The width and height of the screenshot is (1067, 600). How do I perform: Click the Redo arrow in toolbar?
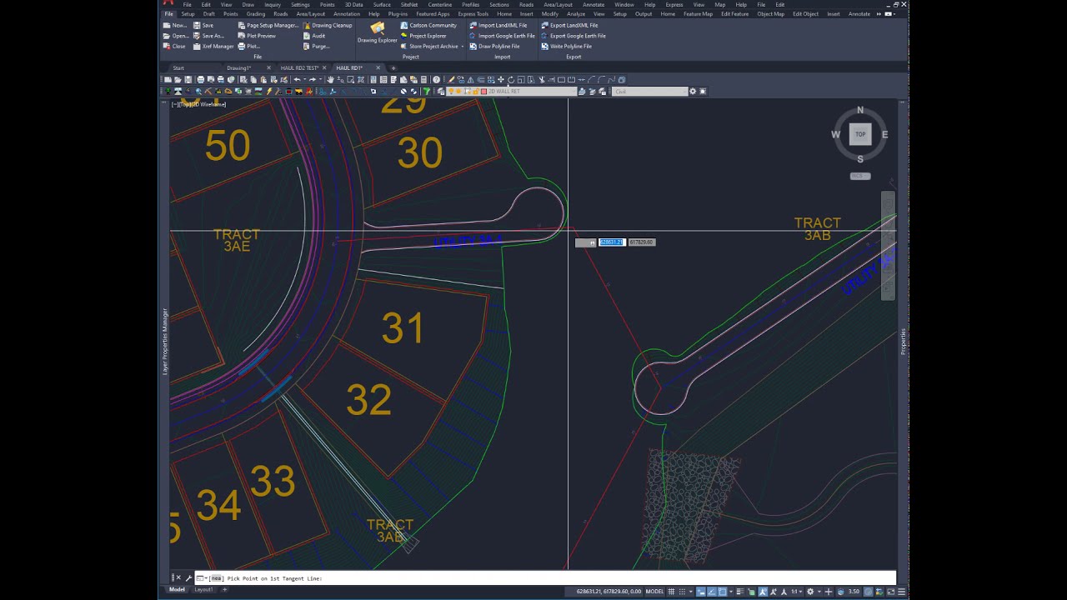coord(313,80)
